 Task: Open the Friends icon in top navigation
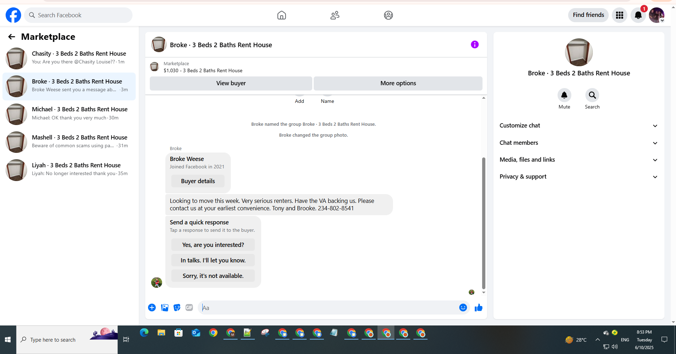[x=335, y=15]
